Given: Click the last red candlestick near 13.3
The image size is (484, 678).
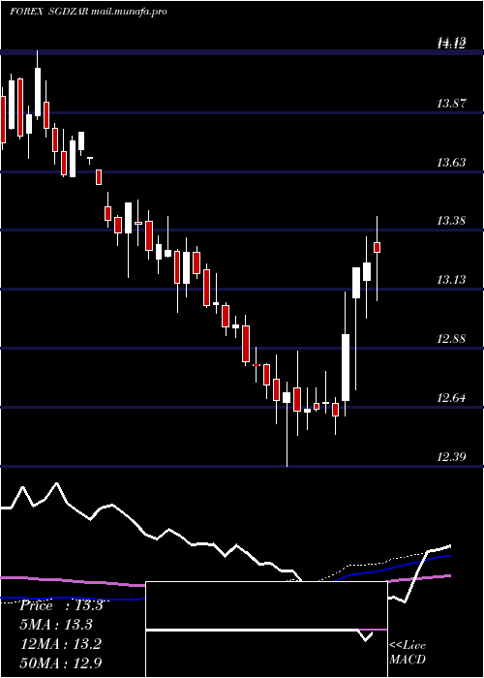Looking at the screenshot, I should [x=377, y=247].
